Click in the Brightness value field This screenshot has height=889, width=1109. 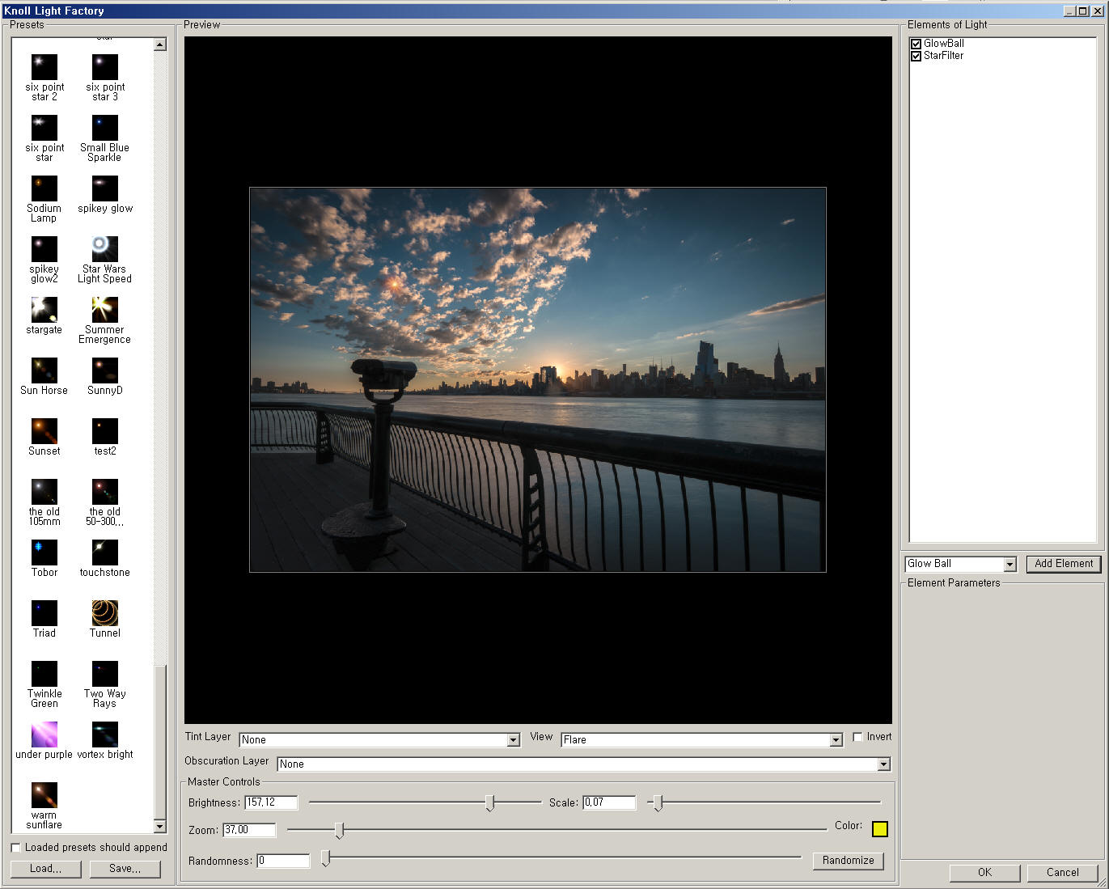pos(270,802)
